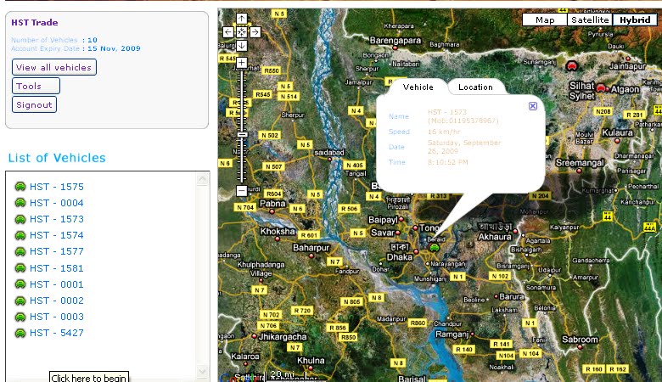Viewport: 662px width, 382px height.
Task: Switch map view to Satellite
Action: pos(590,20)
